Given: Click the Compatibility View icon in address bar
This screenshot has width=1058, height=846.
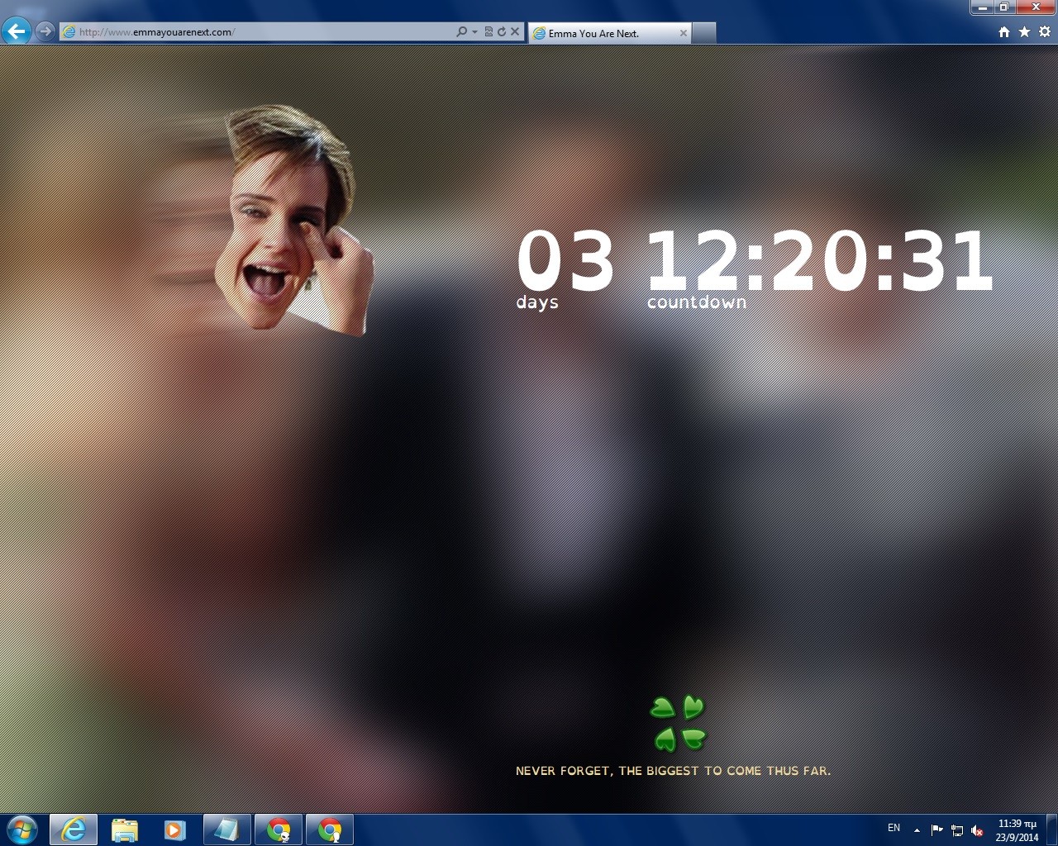Looking at the screenshot, I should [488, 32].
